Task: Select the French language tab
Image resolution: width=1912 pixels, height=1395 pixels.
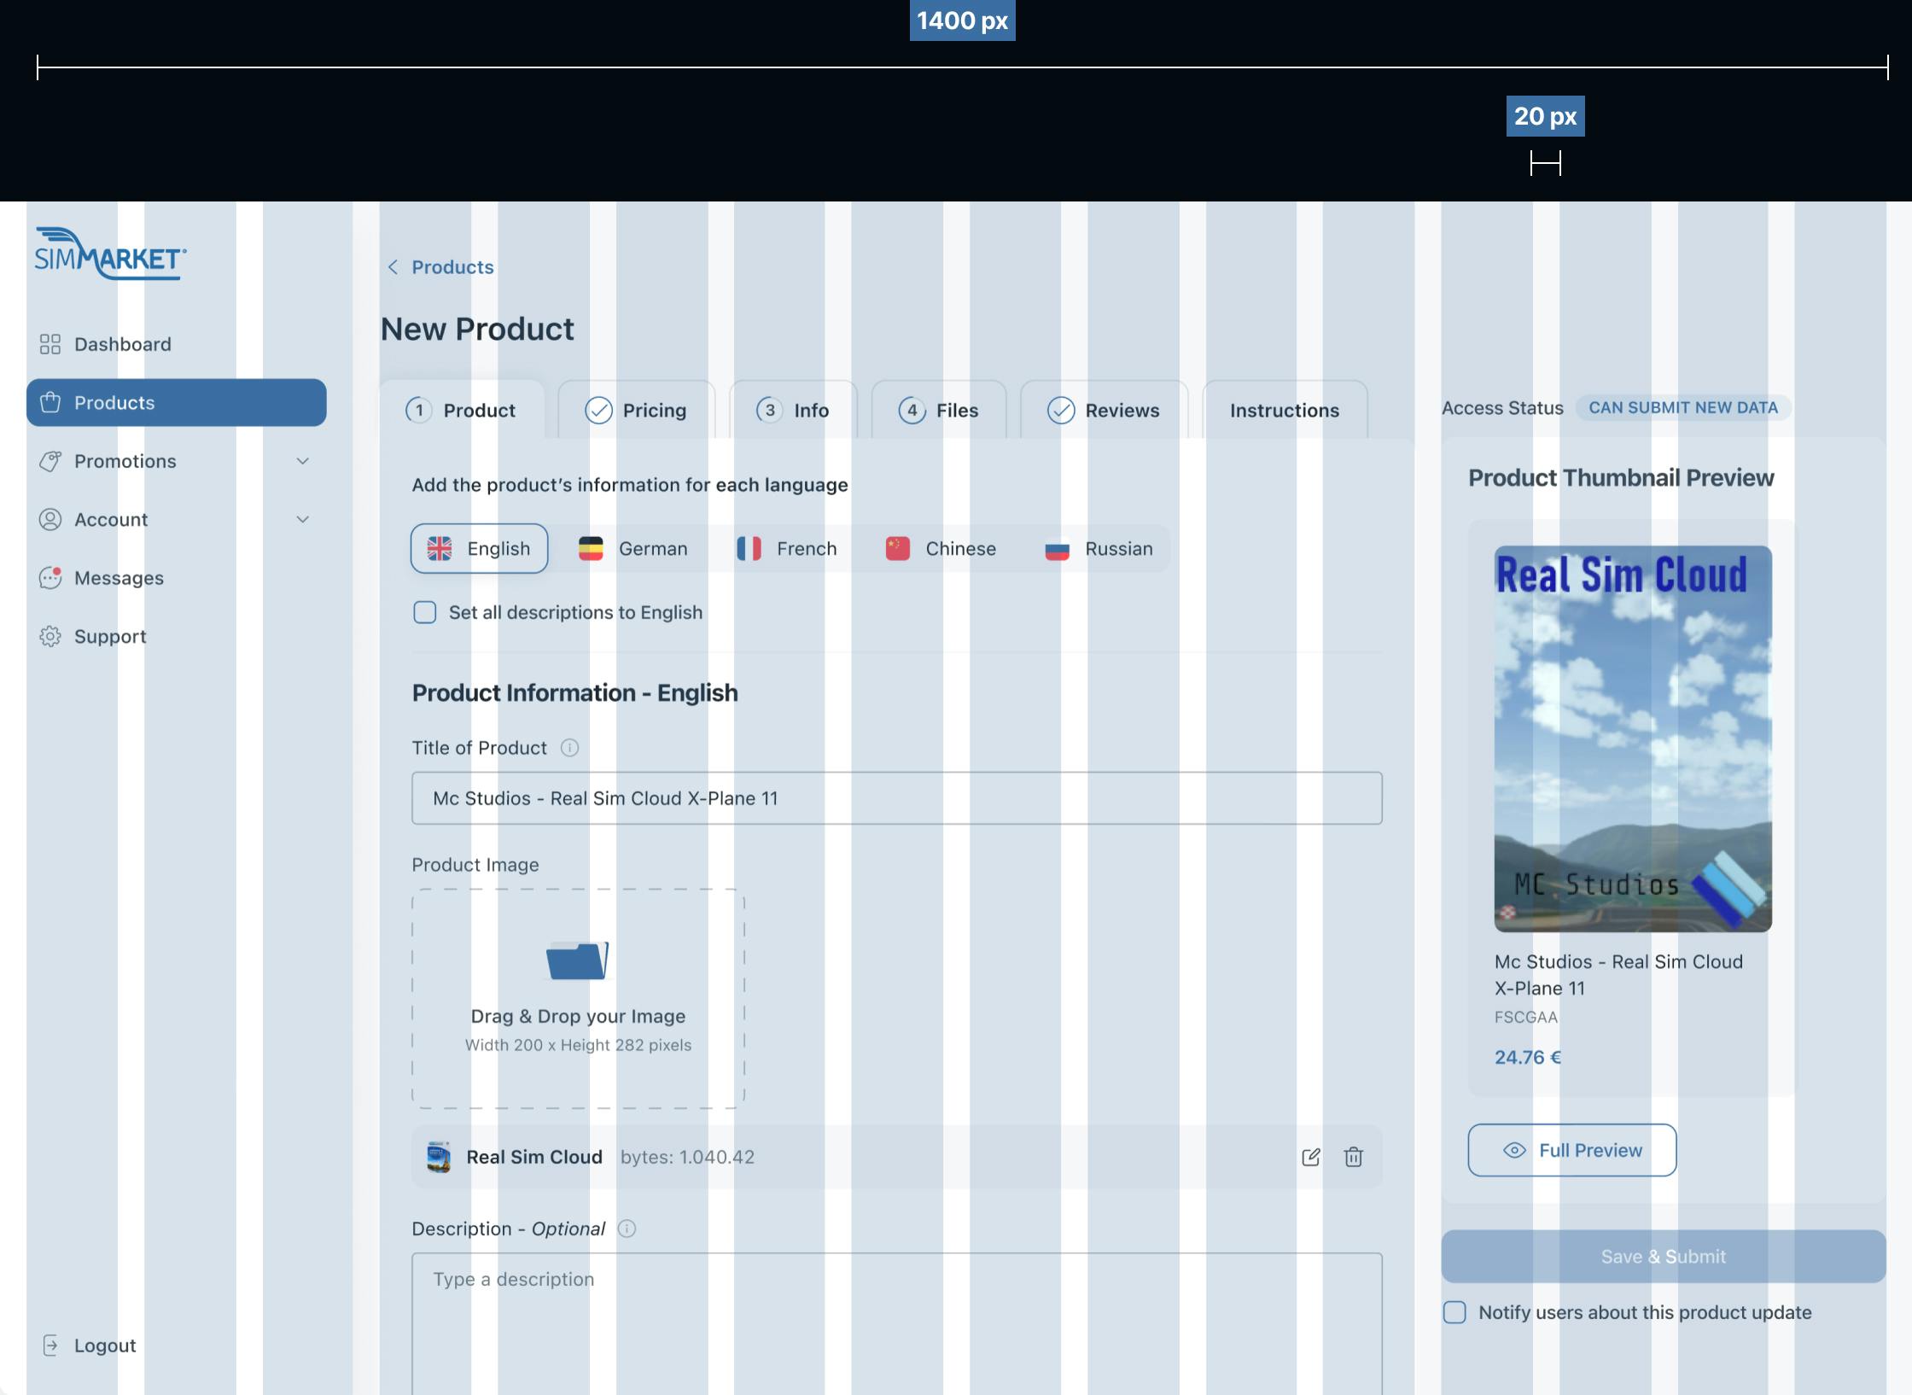Action: [787, 549]
